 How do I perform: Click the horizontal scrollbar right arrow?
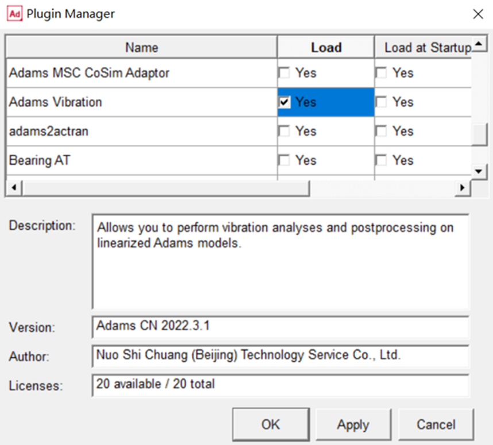point(463,188)
